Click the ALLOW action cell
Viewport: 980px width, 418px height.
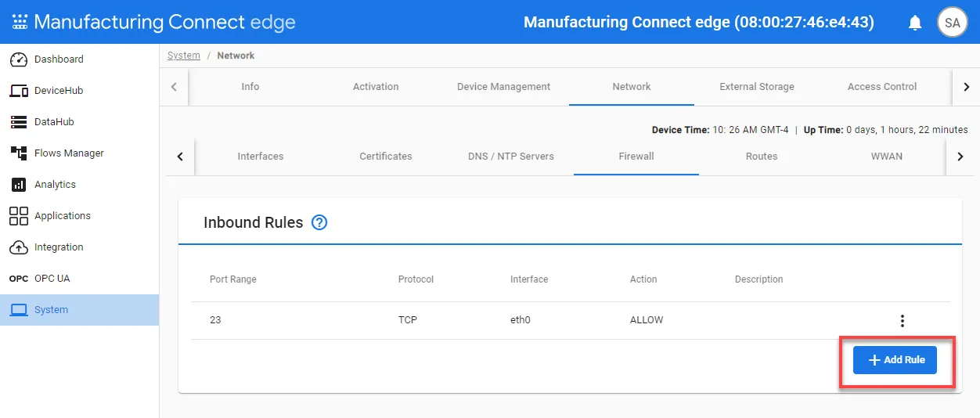647,320
